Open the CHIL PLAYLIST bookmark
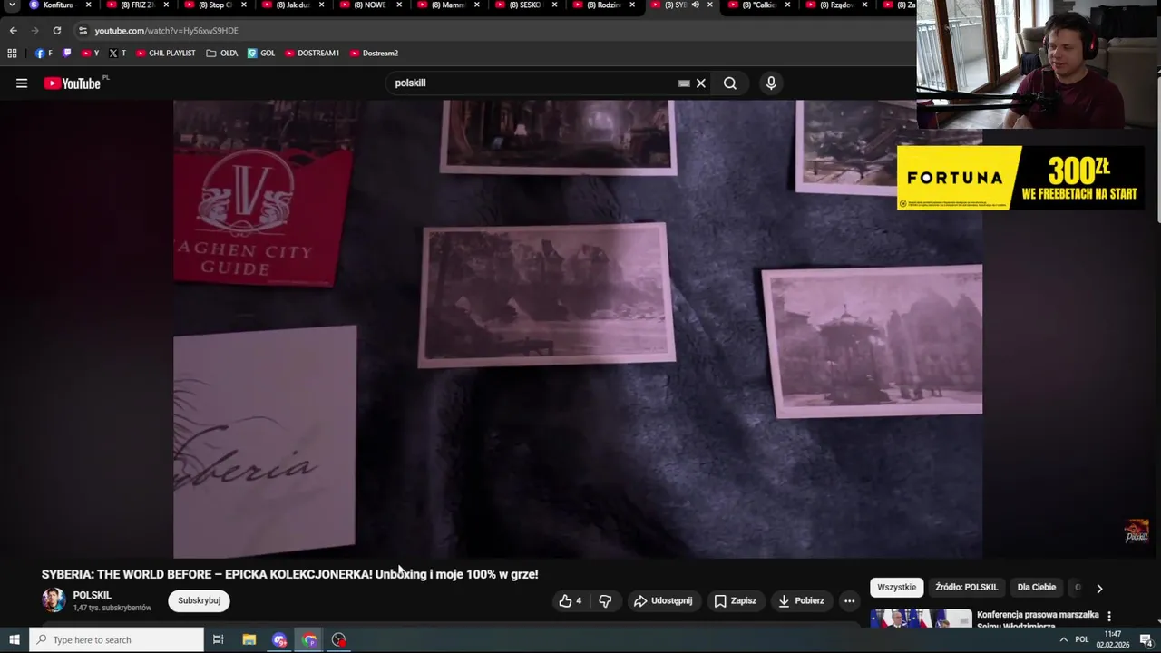The height and width of the screenshot is (653, 1161). (x=166, y=54)
